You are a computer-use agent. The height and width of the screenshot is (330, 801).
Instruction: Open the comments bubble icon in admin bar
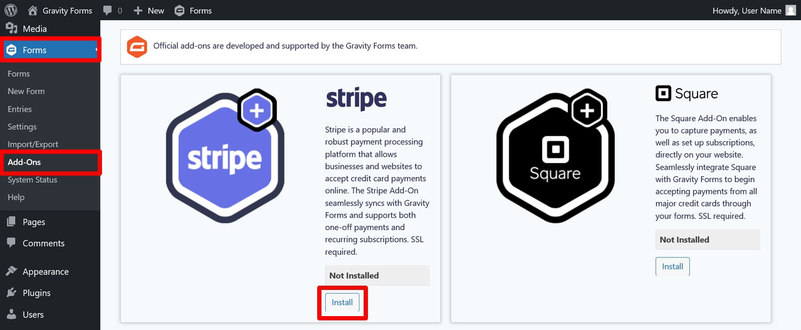[107, 11]
